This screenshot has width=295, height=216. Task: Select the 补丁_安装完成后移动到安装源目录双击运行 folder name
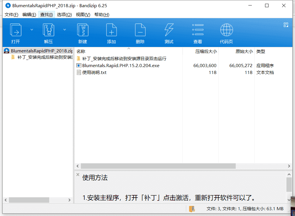pos(124,58)
